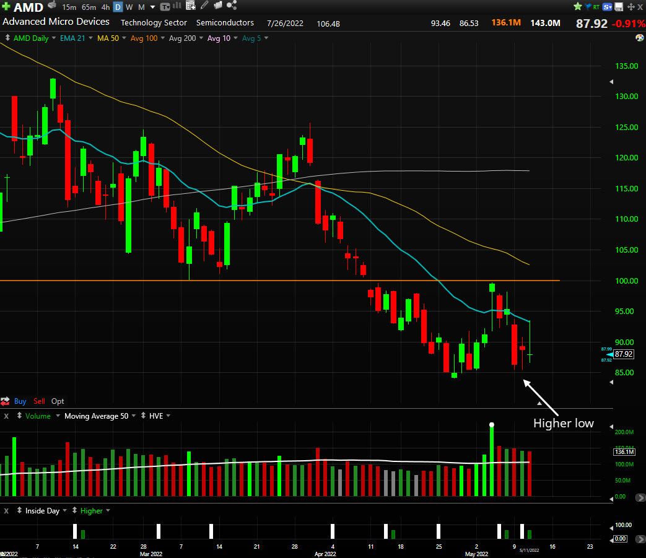Open the chart templates folder icon
The width and height of the screenshot is (646, 558).
[218, 6]
